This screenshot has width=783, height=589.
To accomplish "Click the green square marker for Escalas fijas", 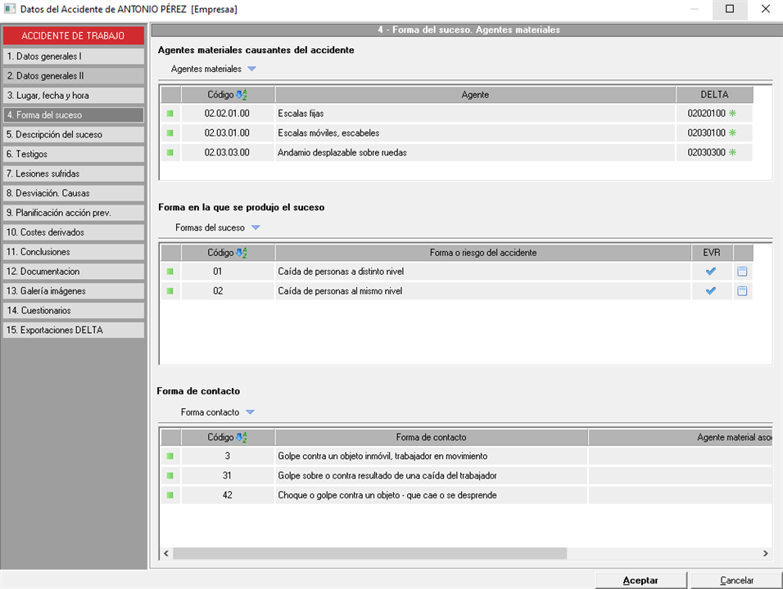I will tap(170, 114).
